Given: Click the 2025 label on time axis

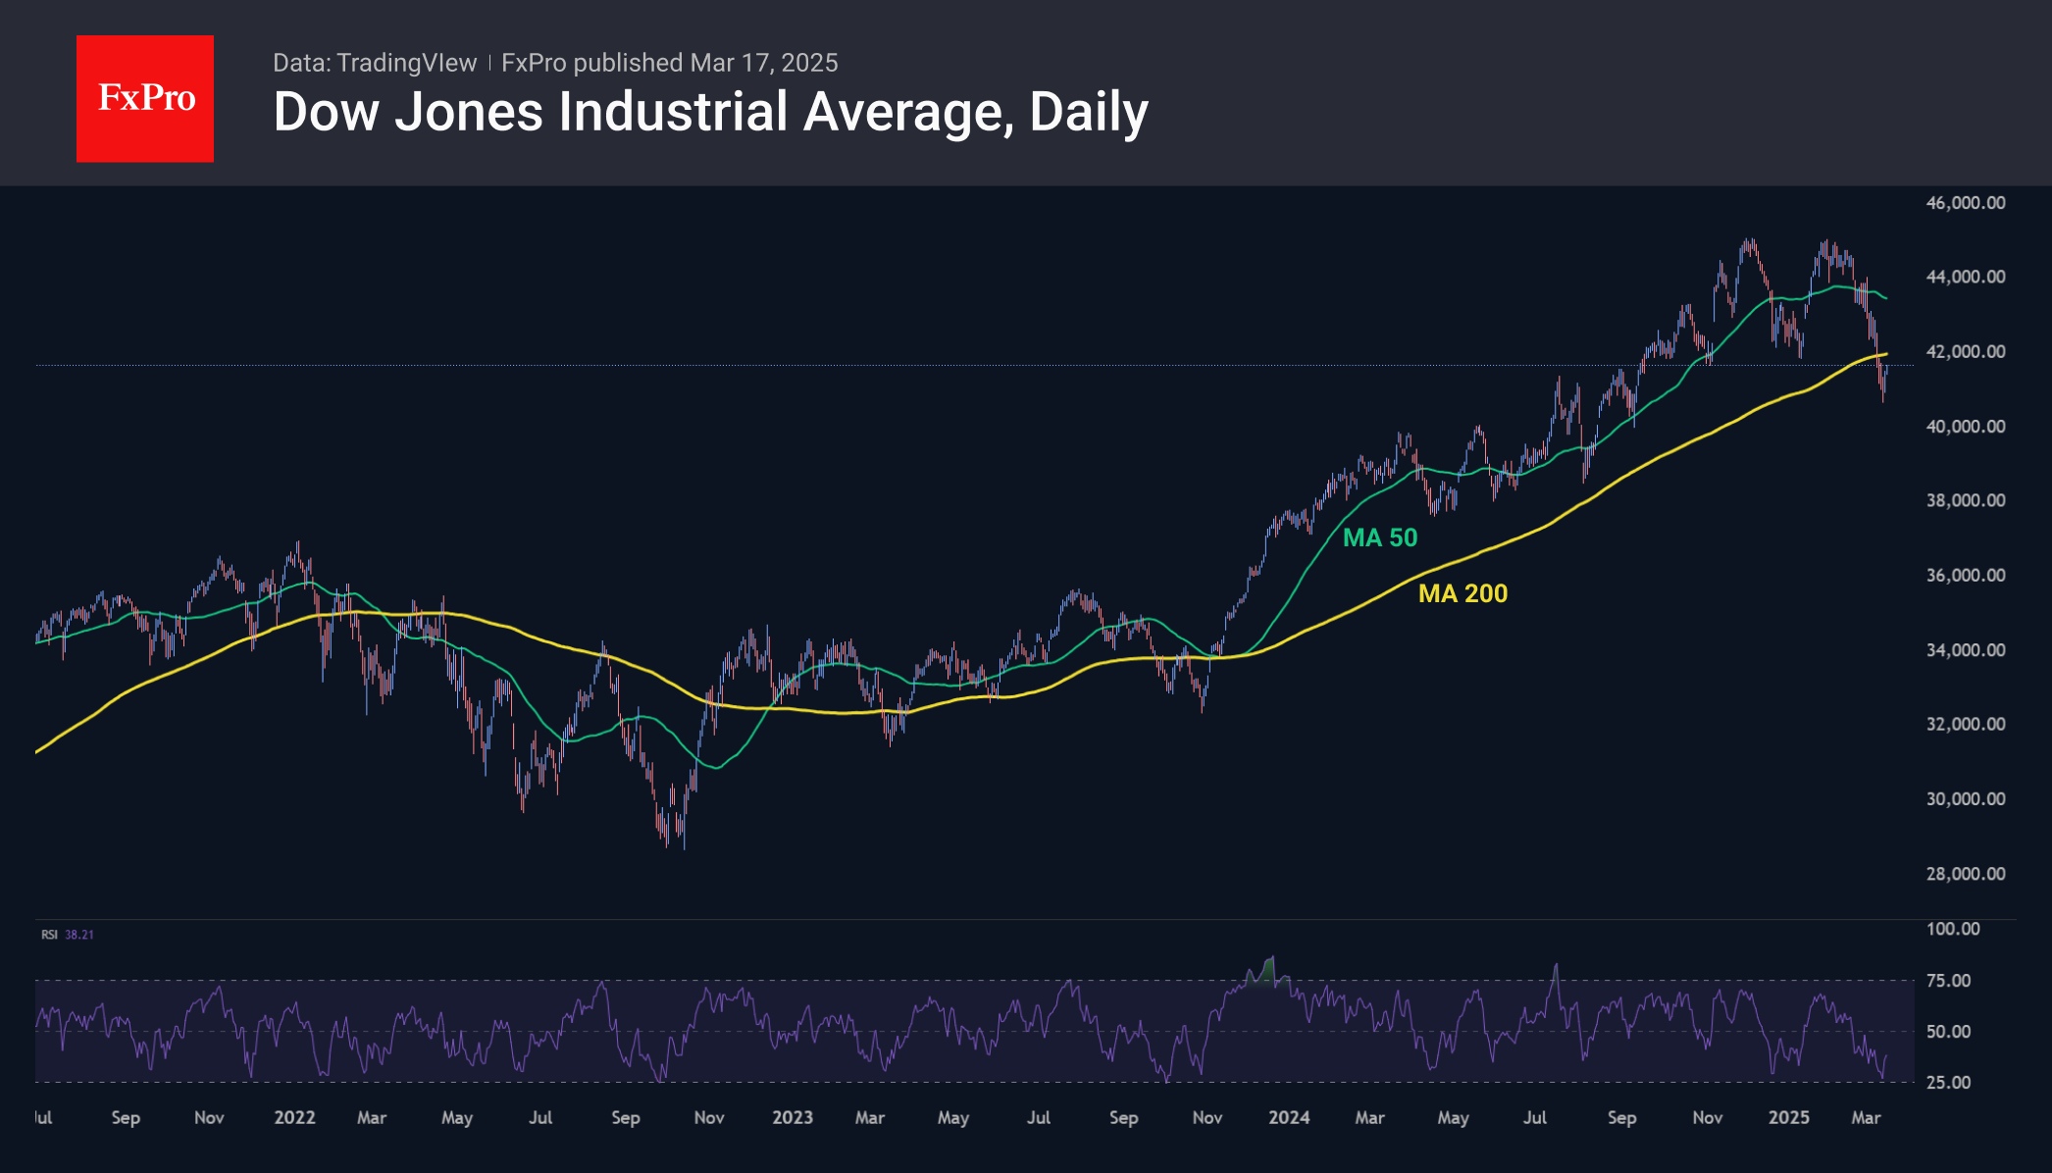Looking at the screenshot, I should tap(1789, 1118).
